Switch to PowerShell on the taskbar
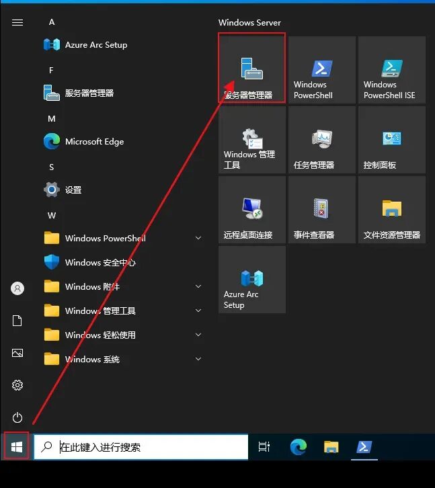435x488 pixels. tap(364, 447)
